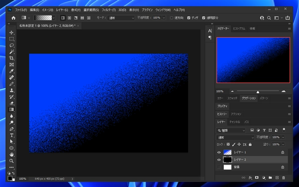Open the モード blend mode dropdown
This screenshot has width=299, height=187.
tap(120, 18)
